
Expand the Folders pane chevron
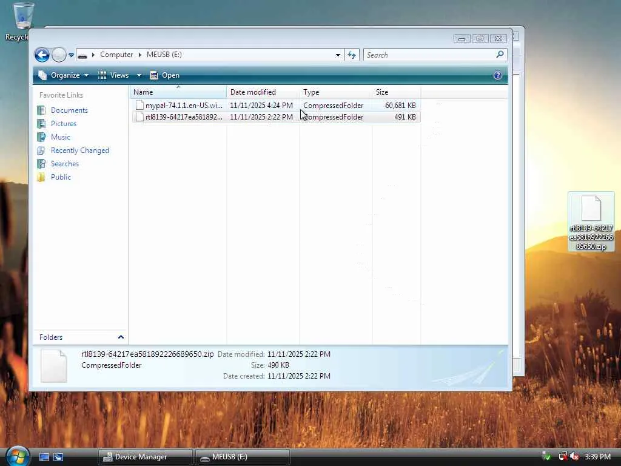[121, 337]
